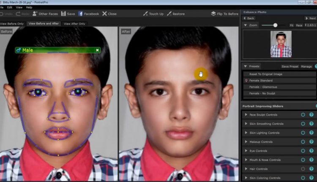The height and width of the screenshot is (182, 317).
Task: Click the Close X toolbar icon
Action: coord(104,14)
